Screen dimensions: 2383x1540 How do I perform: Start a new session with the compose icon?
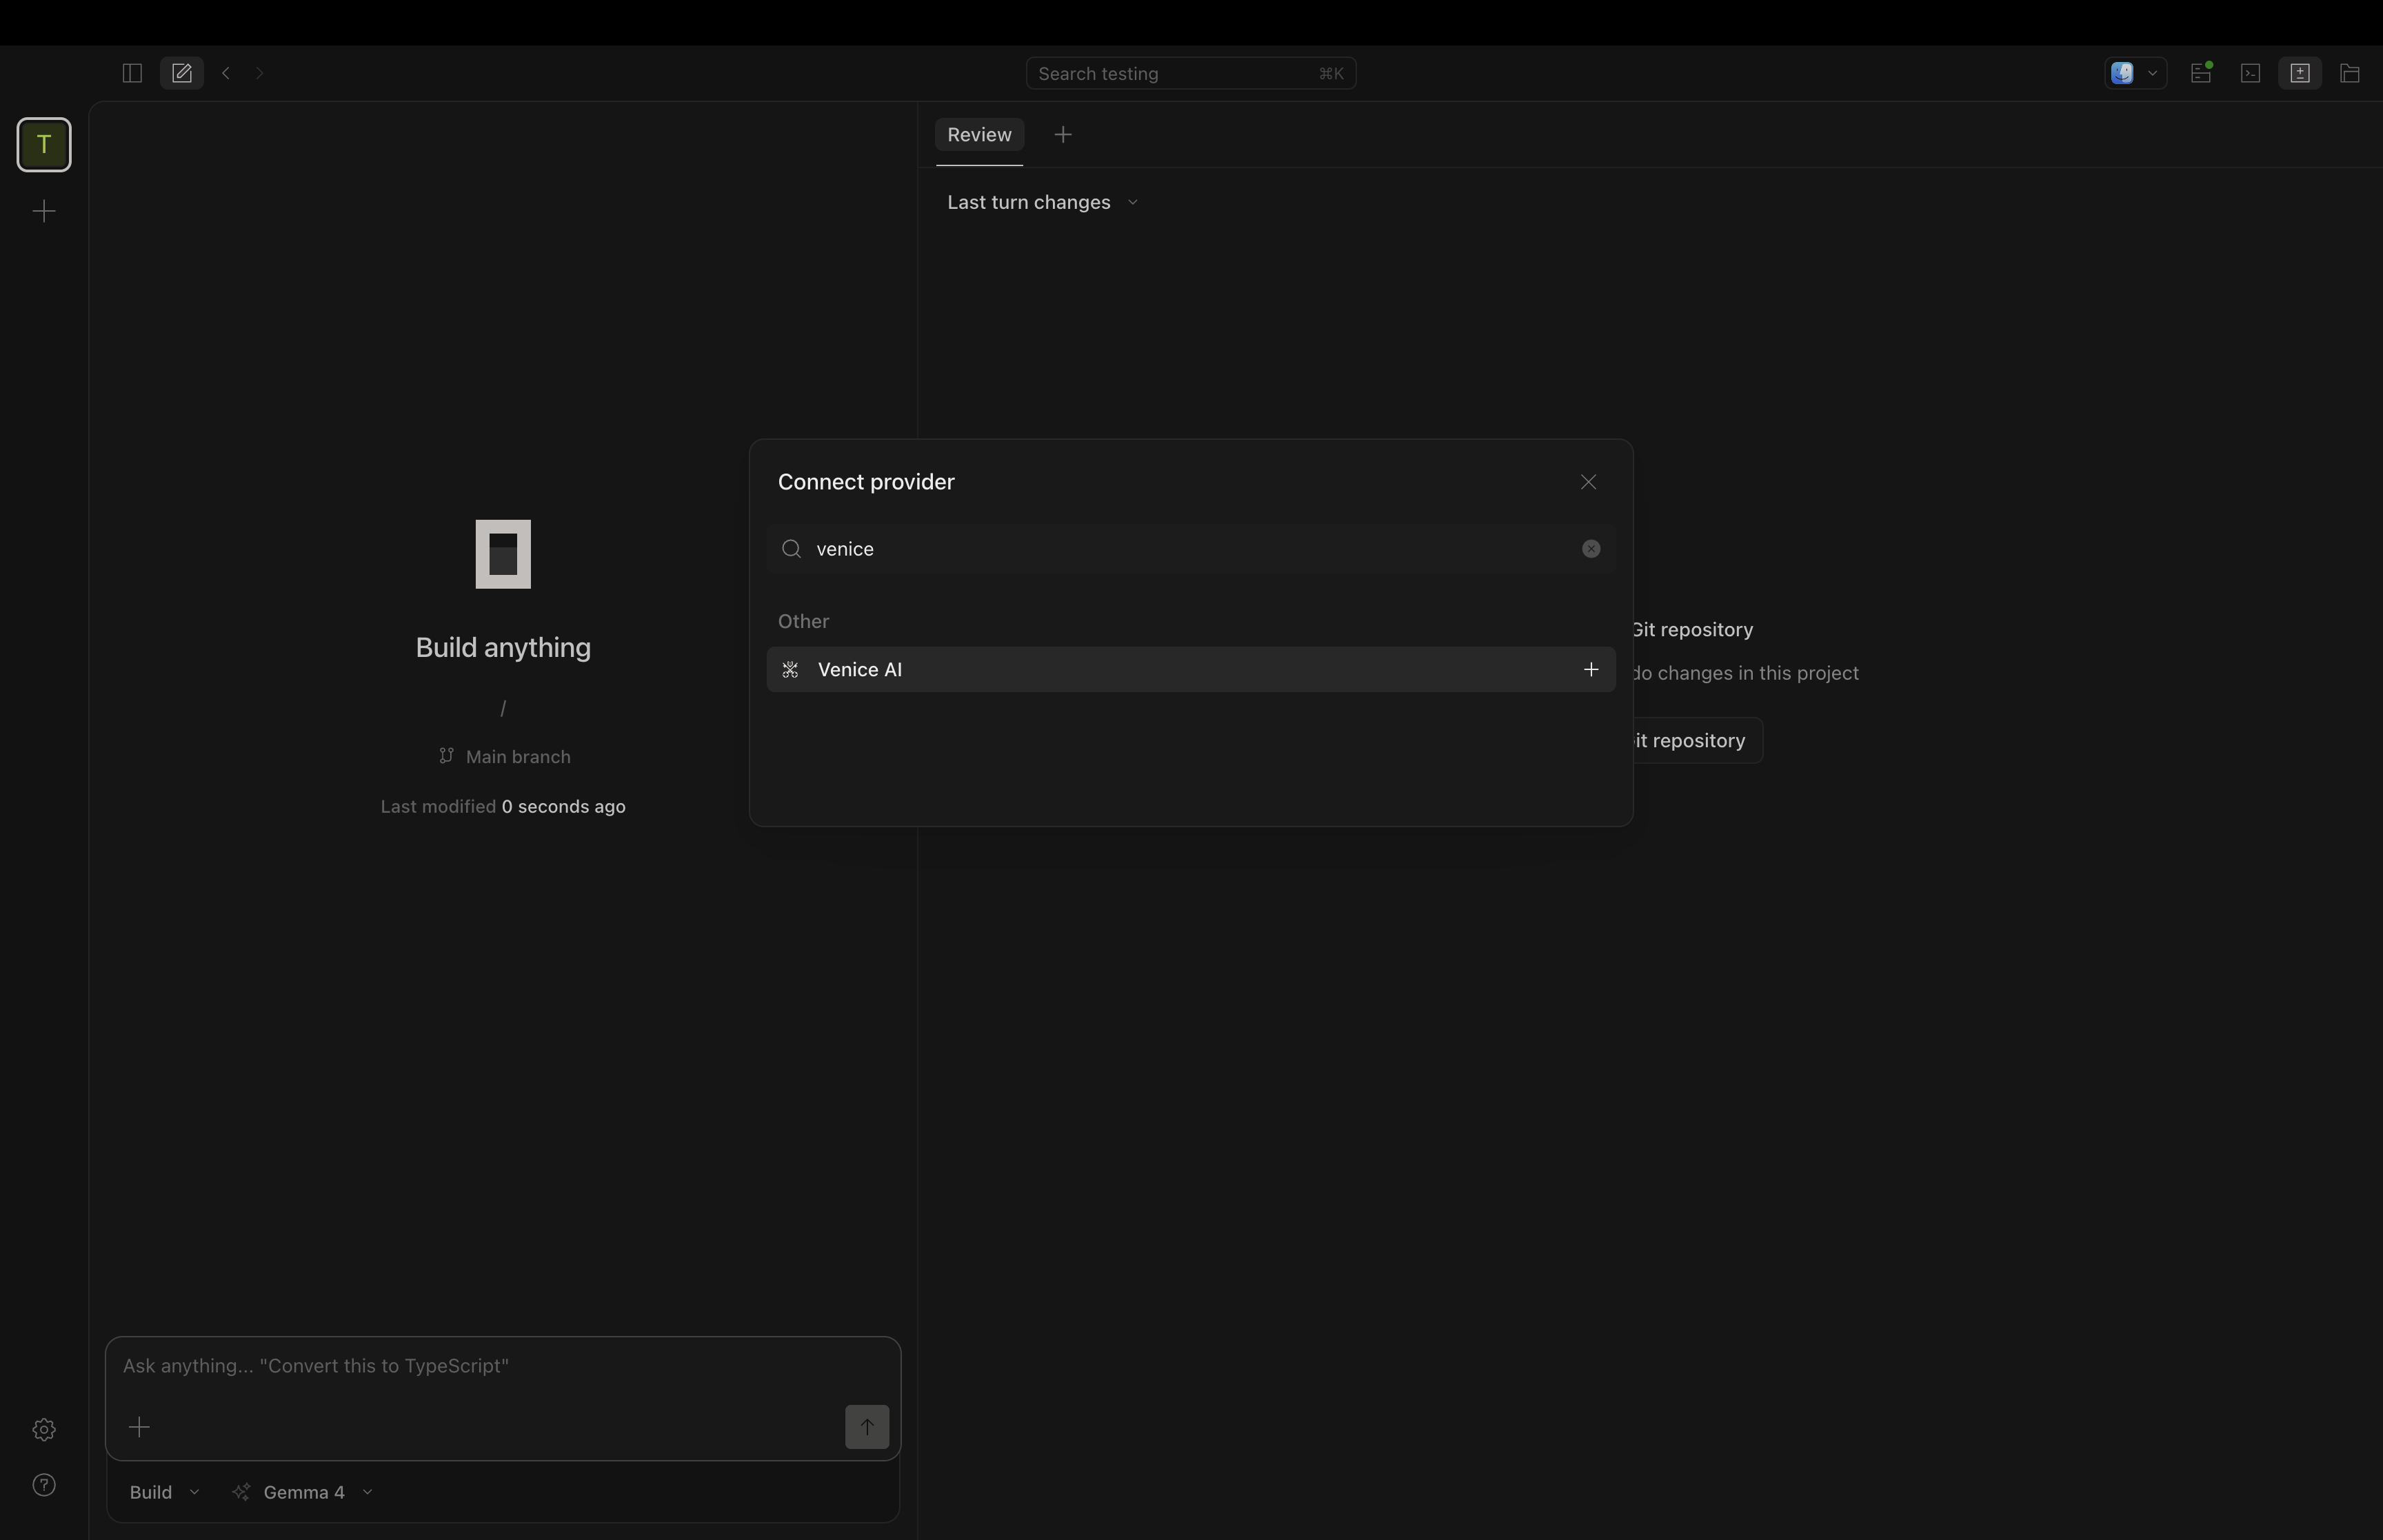point(181,73)
